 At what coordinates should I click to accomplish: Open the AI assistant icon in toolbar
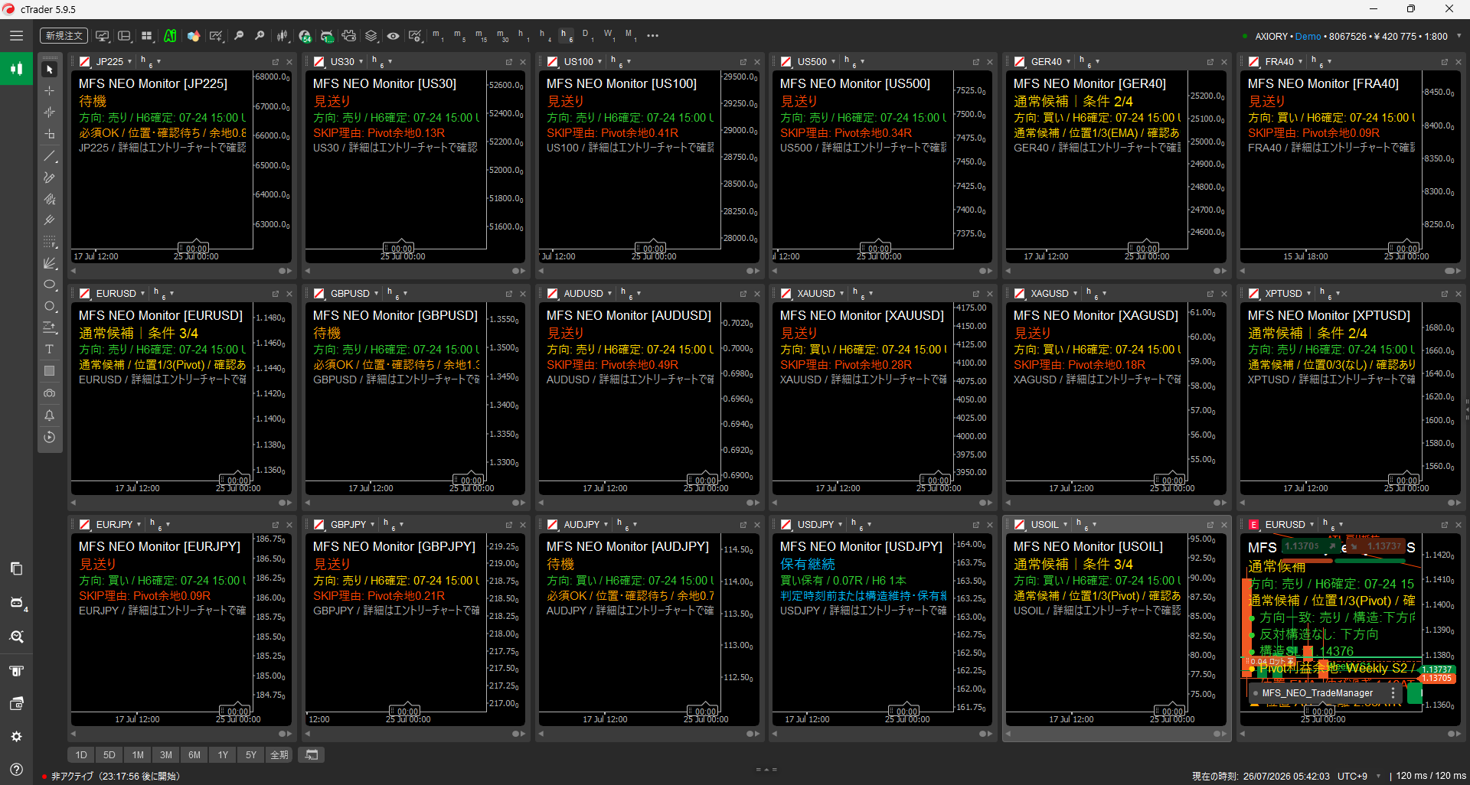(170, 36)
